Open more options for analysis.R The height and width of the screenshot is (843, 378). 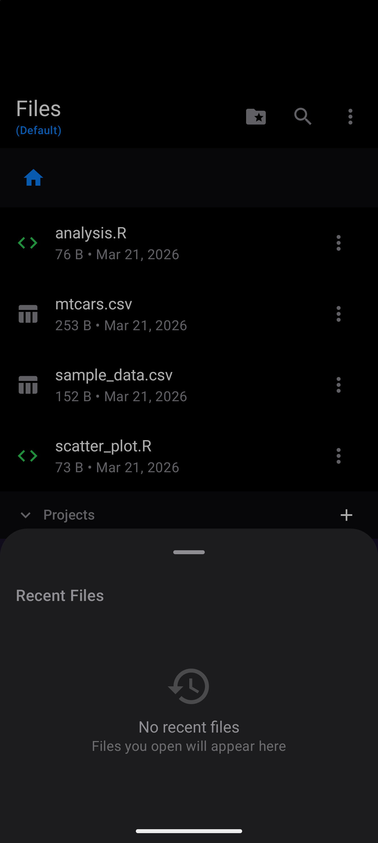(x=338, y=243)
